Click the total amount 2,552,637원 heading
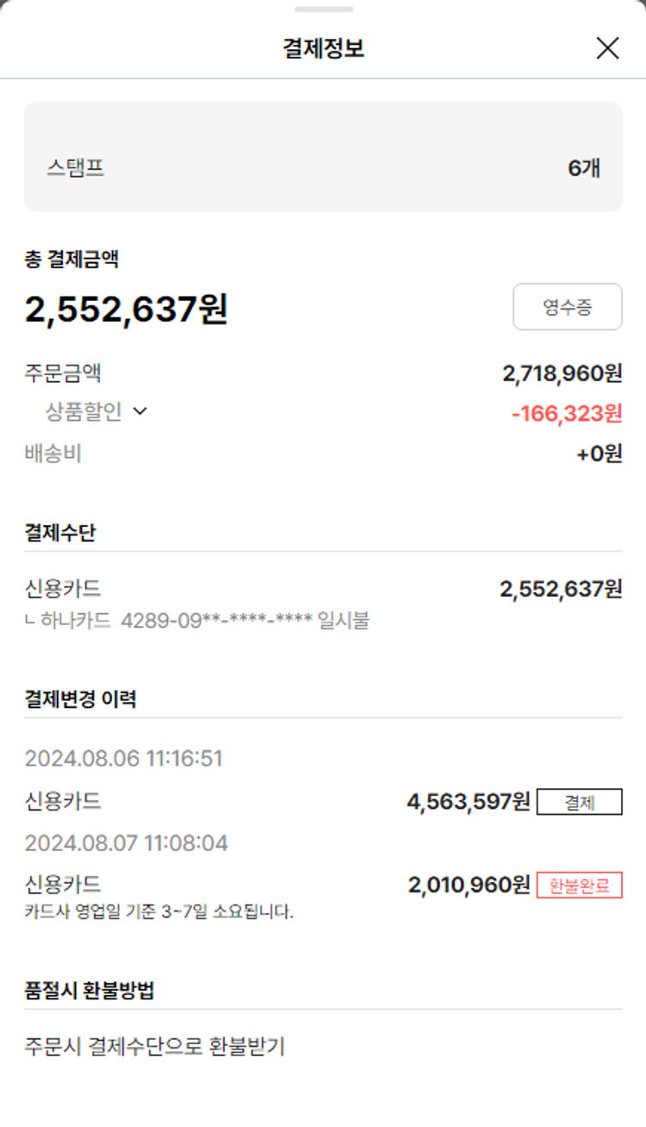This screenshot has width=646, height=1127. click(x=127, y=310)
